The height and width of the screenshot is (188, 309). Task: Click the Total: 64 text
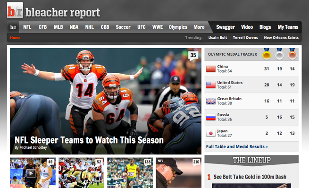pos(225,71)
